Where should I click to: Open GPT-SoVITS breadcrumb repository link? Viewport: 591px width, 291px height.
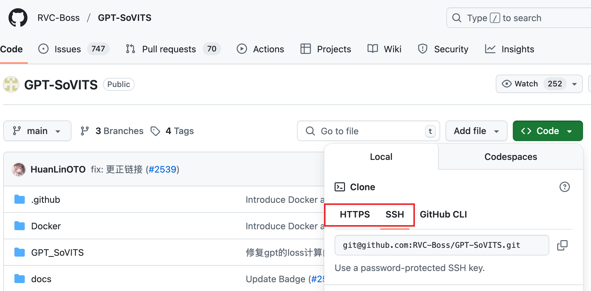click(x=125, y=18)
